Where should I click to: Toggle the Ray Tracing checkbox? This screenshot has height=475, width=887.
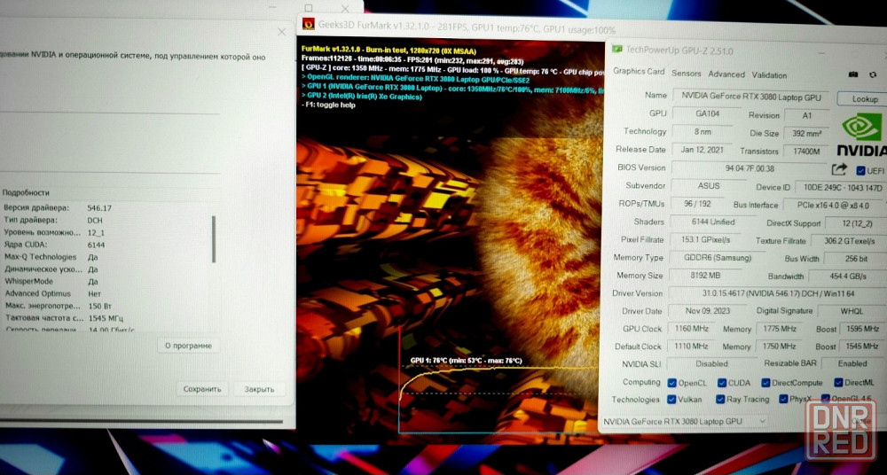coord(720,399)
